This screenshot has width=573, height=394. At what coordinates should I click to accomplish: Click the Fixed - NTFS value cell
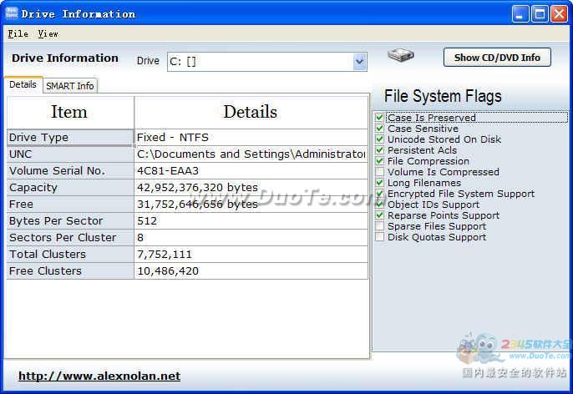point(251,137)
